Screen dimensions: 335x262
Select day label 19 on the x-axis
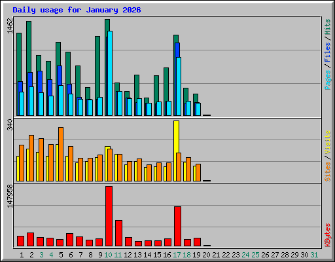(x=196, y=255)
